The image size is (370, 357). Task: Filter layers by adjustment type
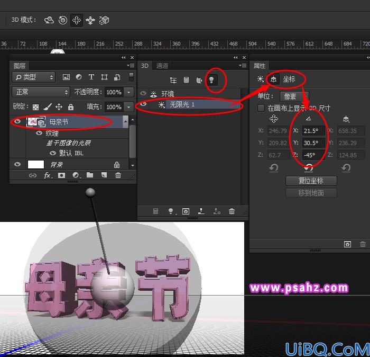(79, 77)
